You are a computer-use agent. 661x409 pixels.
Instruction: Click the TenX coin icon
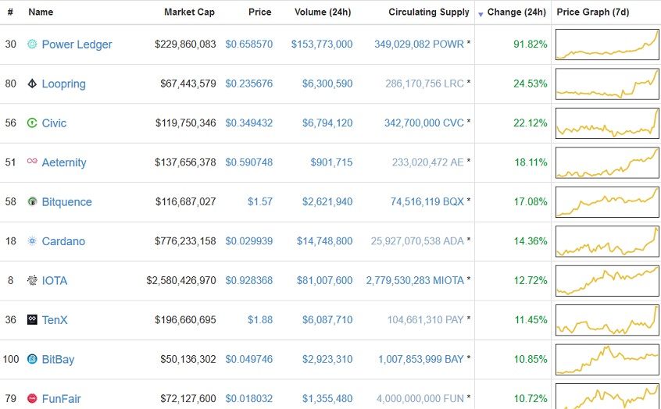tap(32, 320)
